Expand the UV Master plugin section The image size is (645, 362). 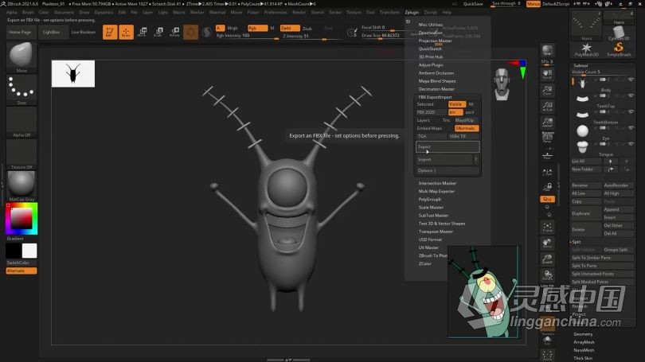pyautogui.click(x=428, y=247)
